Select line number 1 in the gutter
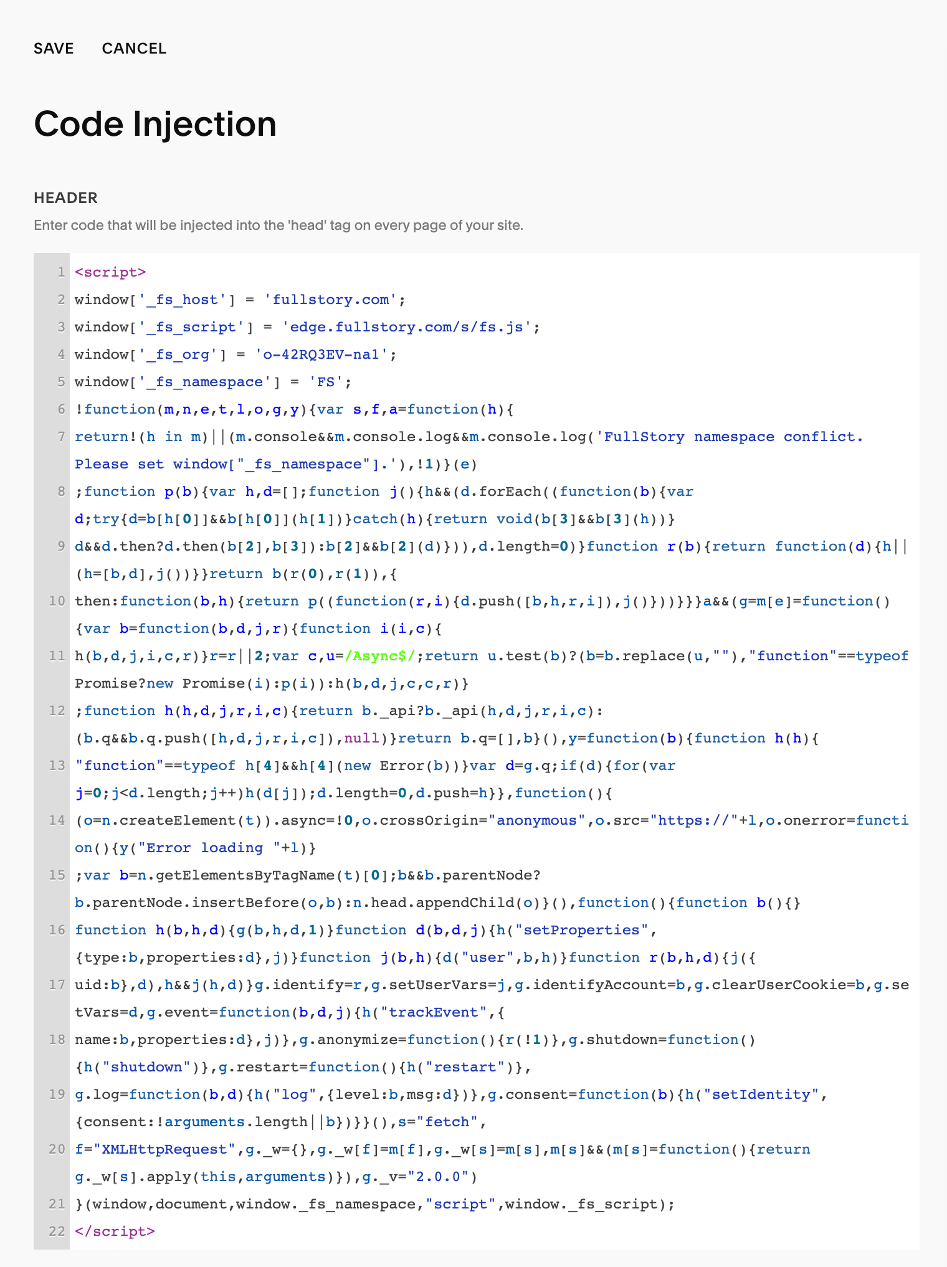 tap(60, 272)
